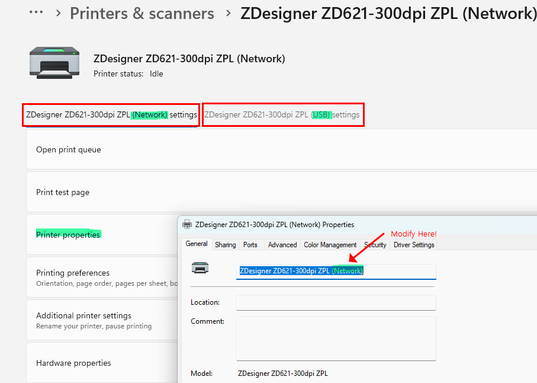Screen dimensions: 537x383
Task: Click the 'Printer status: Idle' text
Action: click(128, 74)
